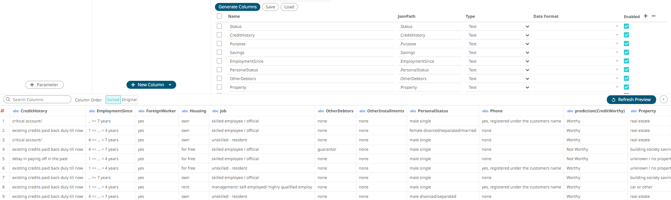671x200 pixels.
Task: Click the # row number header icon
Action: 3,111
